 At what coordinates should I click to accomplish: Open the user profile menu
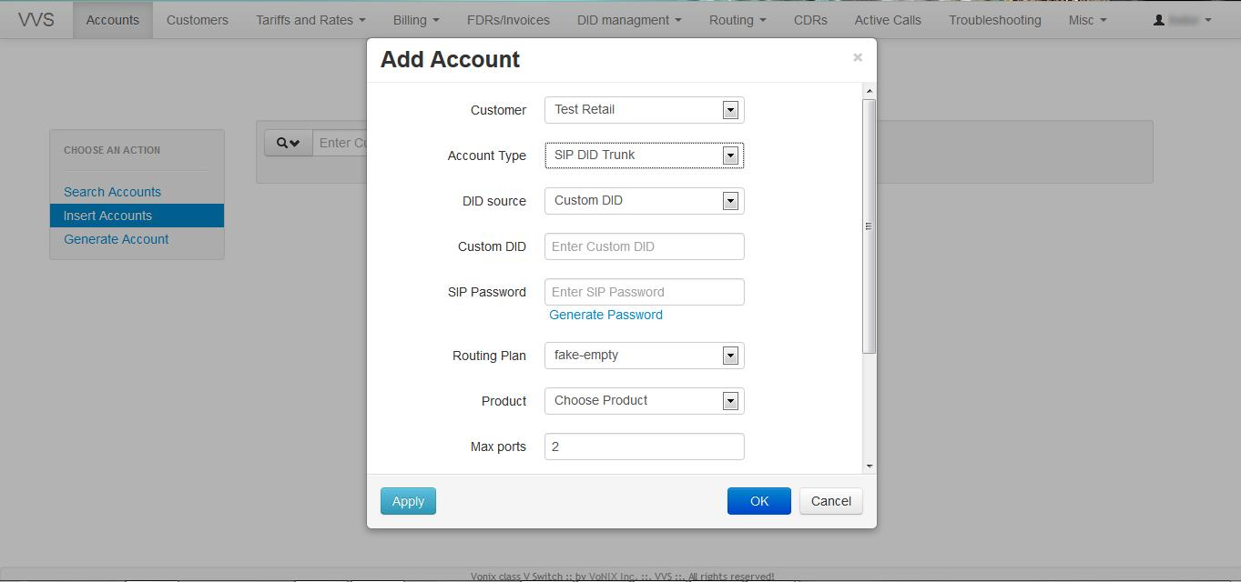pyautogui.click(x=1183, y=20)
